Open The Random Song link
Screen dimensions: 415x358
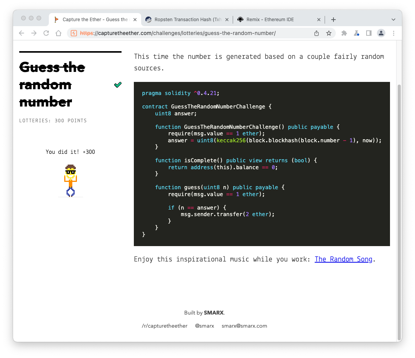point(343,259)
